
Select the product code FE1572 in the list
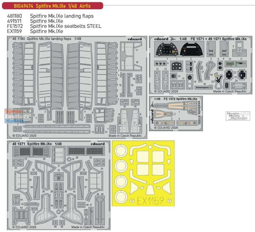click(x=15, y=26)
